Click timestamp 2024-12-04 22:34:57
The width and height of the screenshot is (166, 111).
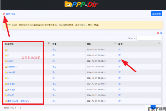coord(96,49)
